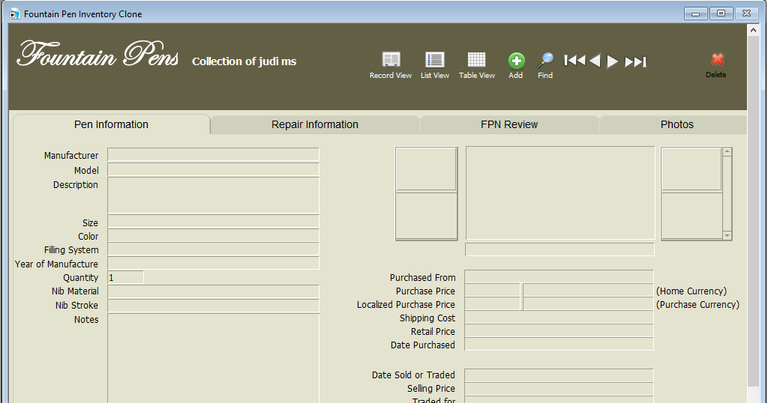Open the Table View layout

click(x=476, y=65)
